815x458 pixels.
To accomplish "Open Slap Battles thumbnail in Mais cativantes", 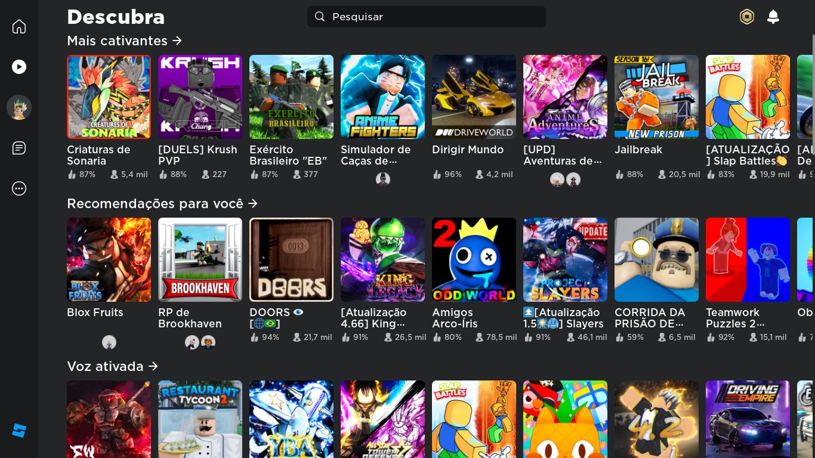I will point(748,97).
